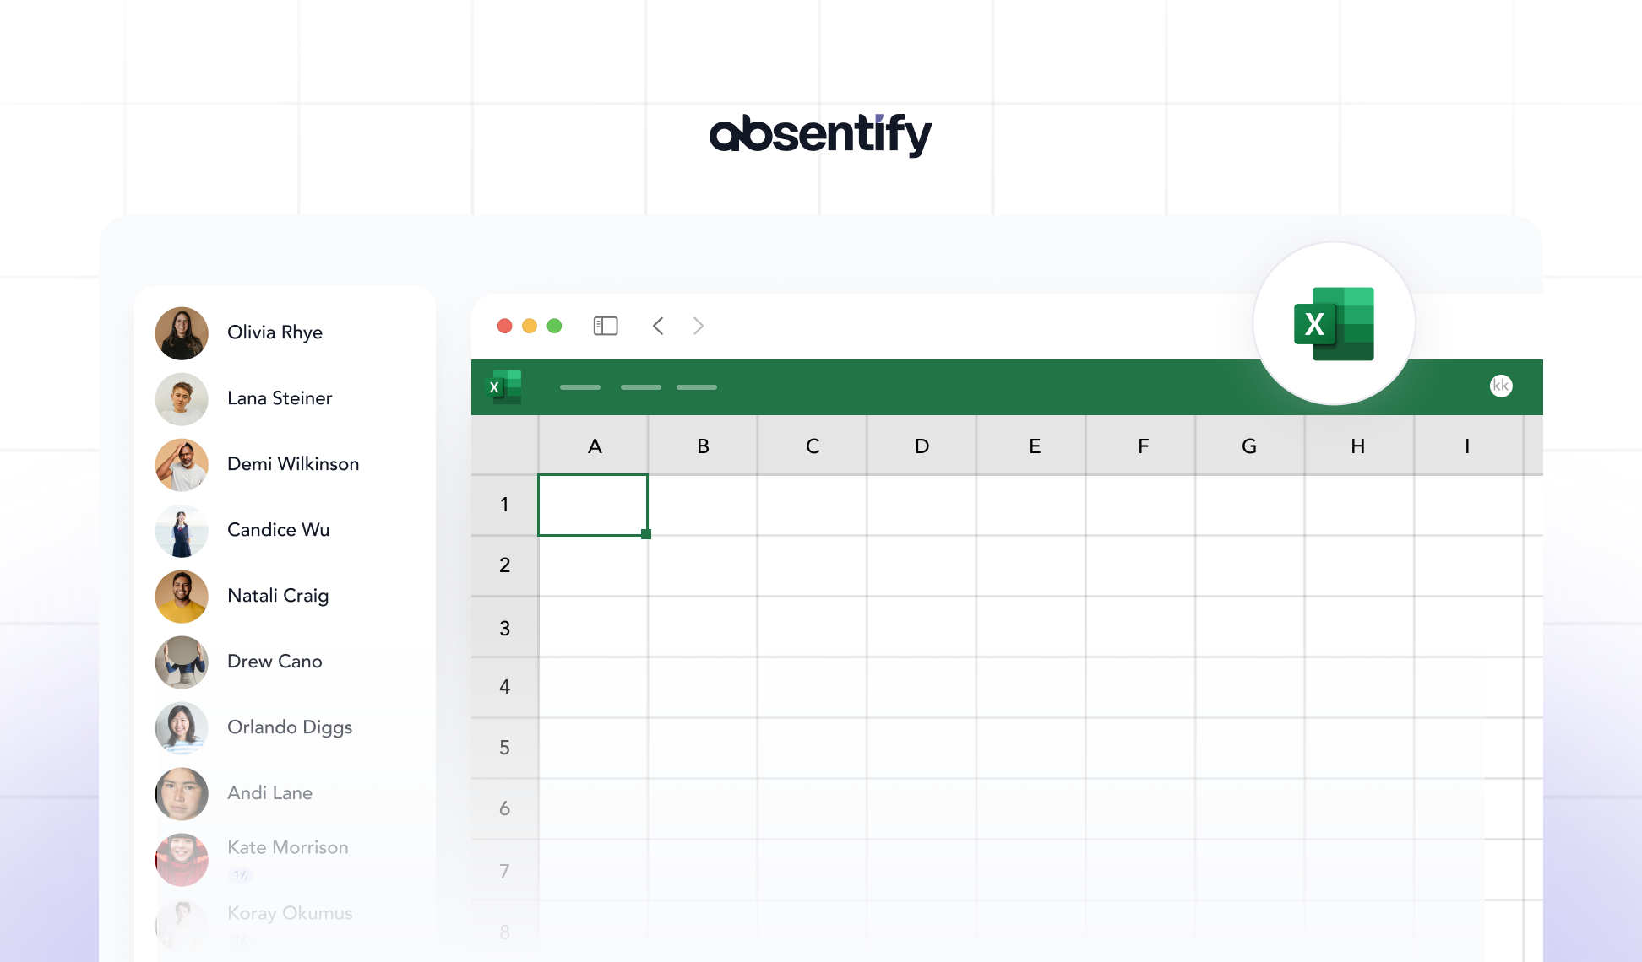This screenshot has height=962, width=1642.
Task: Click the absentify logo
Action: (820, 135)
